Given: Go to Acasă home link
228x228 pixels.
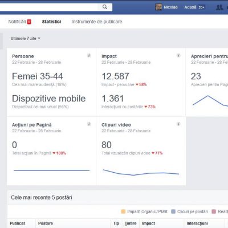Looking at the screenshot, I should tap(190, 7).
